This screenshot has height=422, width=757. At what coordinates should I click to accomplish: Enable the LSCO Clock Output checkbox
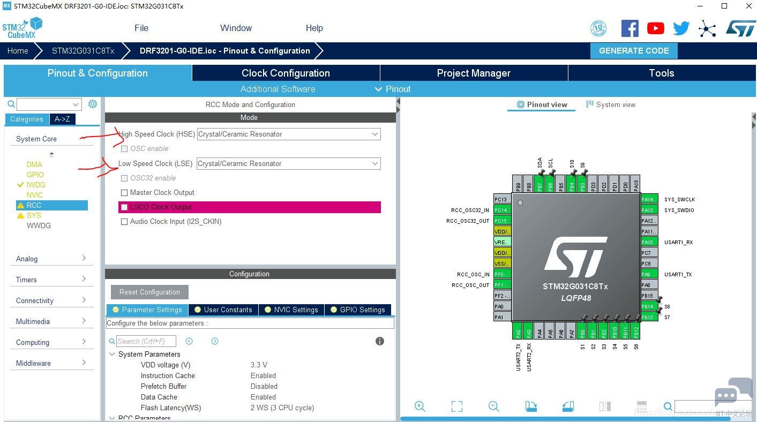[x=124, y=207]
